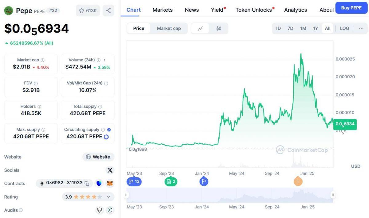Enable LOG scale on chart

pos(344,28)
